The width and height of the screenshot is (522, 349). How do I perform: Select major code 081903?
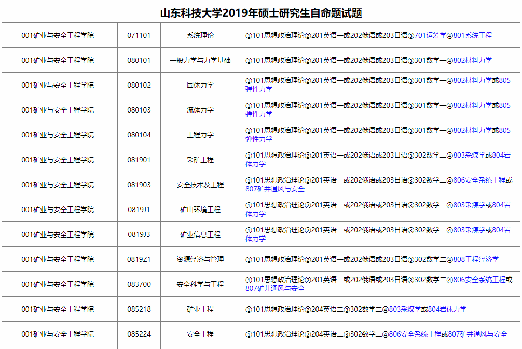(x=139, y=185)
